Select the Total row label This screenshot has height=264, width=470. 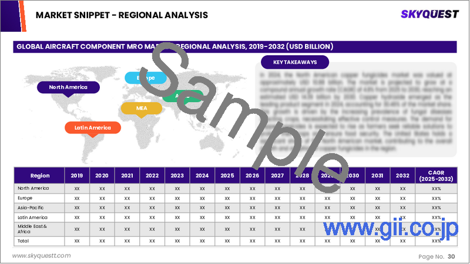click(23, 241)
